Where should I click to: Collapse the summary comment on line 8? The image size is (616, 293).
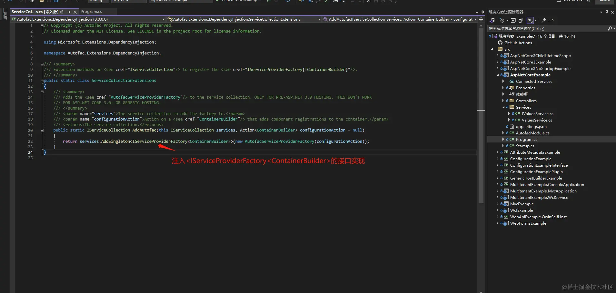[42, 64]
